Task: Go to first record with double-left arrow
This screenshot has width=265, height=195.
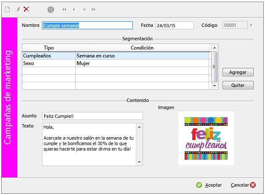Action: (x=64, y=9)
